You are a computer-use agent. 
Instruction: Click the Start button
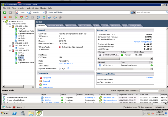[x=5, y=113]
